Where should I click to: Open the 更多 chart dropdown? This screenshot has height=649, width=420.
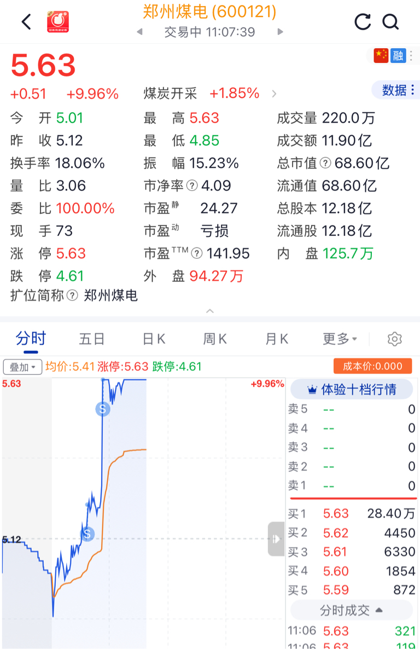click(340, 339)
